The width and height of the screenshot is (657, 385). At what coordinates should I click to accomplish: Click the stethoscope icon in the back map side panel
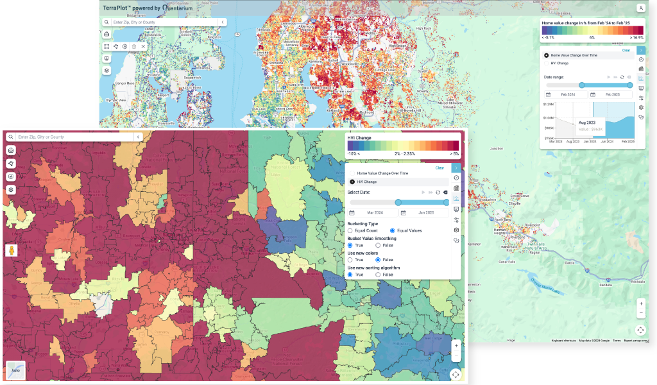[x=641, y=117]
